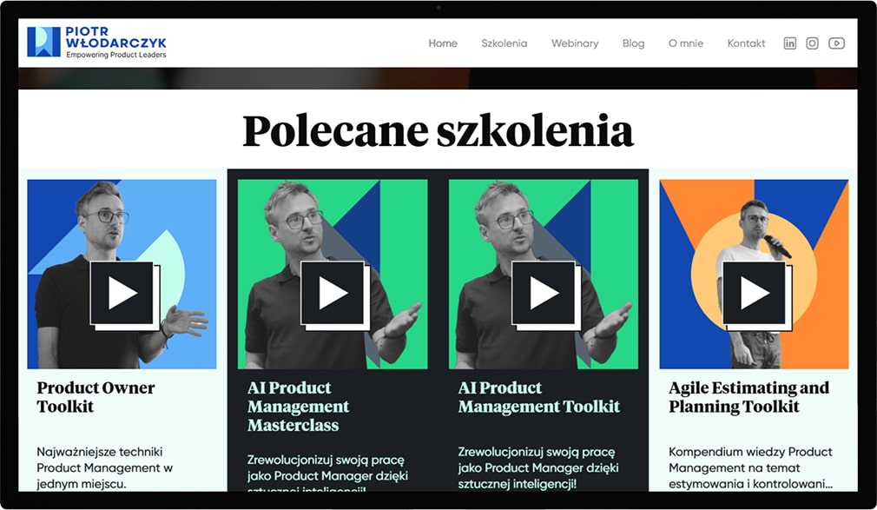Open AI Product Management Toolkit title
The image size is (877, 510).
click(x=538, y=397)
